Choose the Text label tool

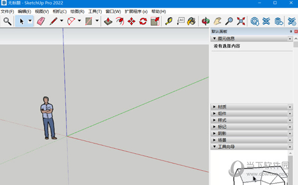181,21
